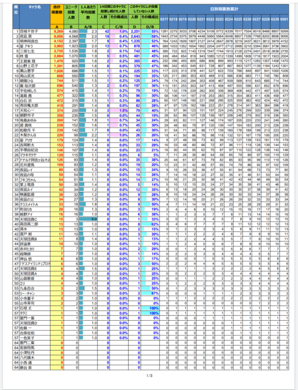This screenshot has width=298, height=390.
Task: Select the total votes cell '9,056'
Action: [x=57, y=36]
